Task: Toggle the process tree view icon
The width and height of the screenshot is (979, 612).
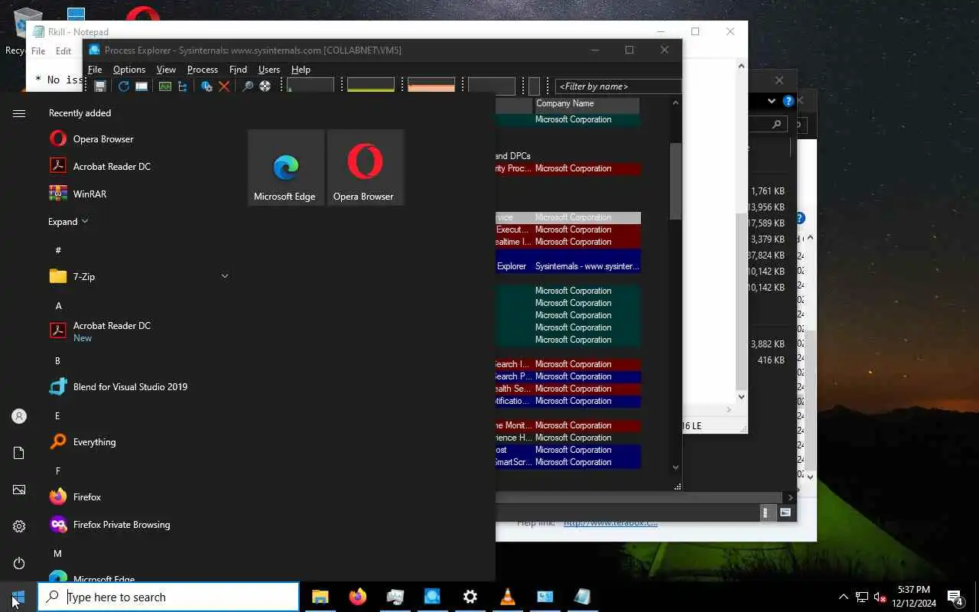Action: 184,86
